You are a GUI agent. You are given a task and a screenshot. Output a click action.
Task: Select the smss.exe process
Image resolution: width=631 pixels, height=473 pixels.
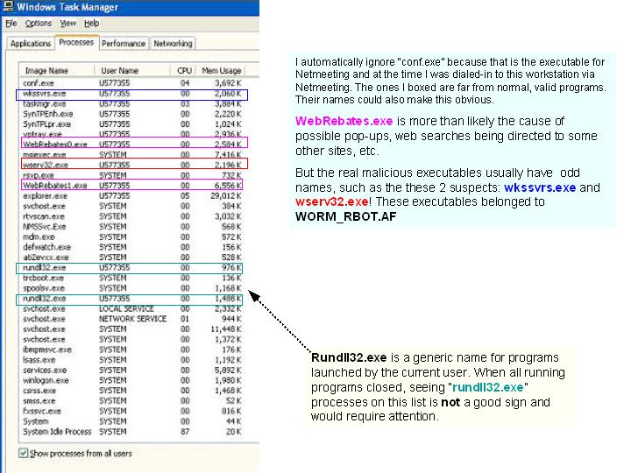[x=132, y=401]
